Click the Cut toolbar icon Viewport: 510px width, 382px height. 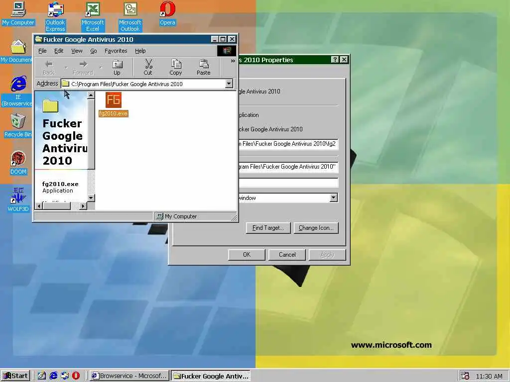coord(148,68)
